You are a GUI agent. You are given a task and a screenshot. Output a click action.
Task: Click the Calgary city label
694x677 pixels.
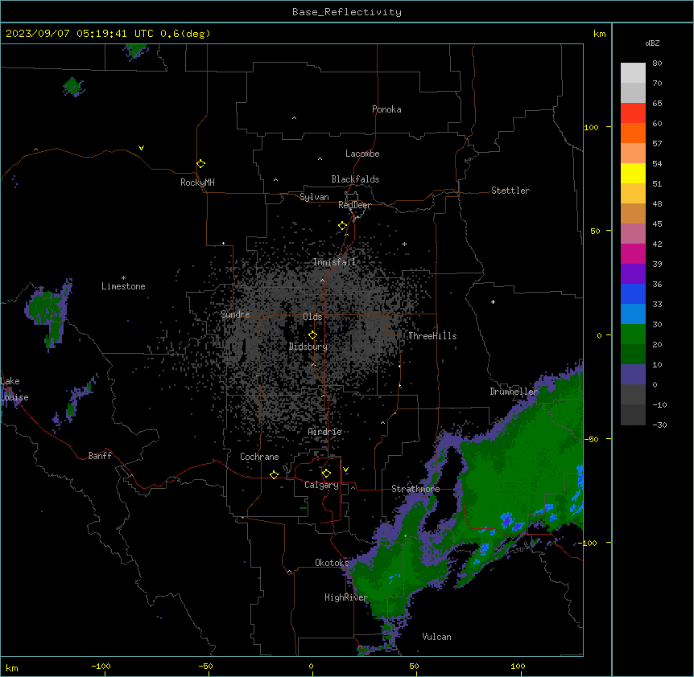click(x=321, y=485)
